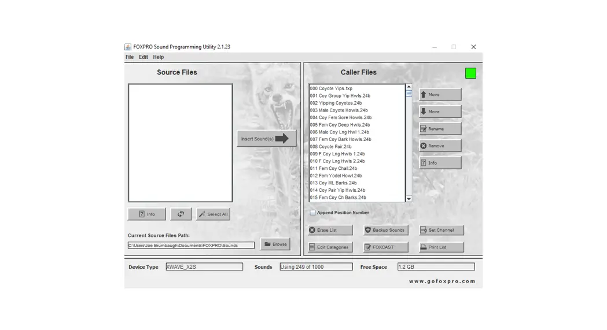Select 006 Male Coy Lng Hwl 1.24b
607x330 pixels.
(357, 132)
